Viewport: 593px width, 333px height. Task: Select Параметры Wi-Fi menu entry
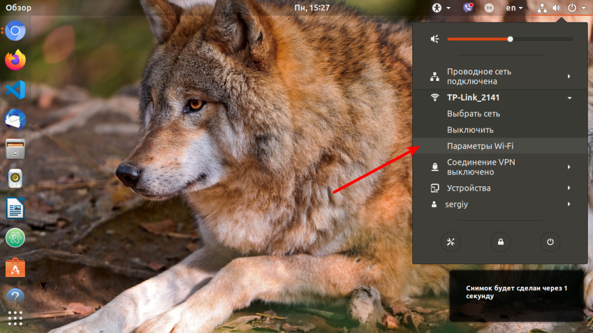(475, 146)
